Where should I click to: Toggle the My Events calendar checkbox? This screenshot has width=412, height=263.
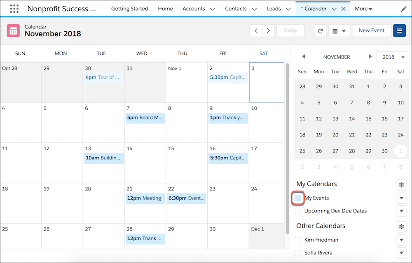coord(298,198)
